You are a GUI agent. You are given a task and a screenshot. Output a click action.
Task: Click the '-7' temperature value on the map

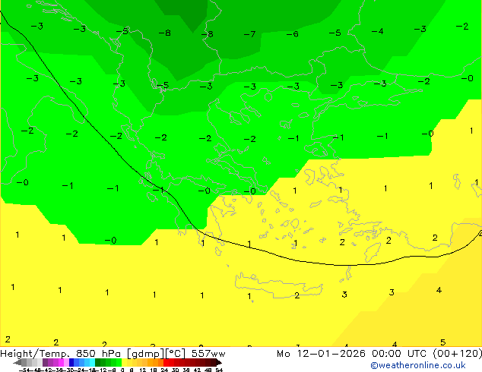pyautogui.click(x=249, y=34)
